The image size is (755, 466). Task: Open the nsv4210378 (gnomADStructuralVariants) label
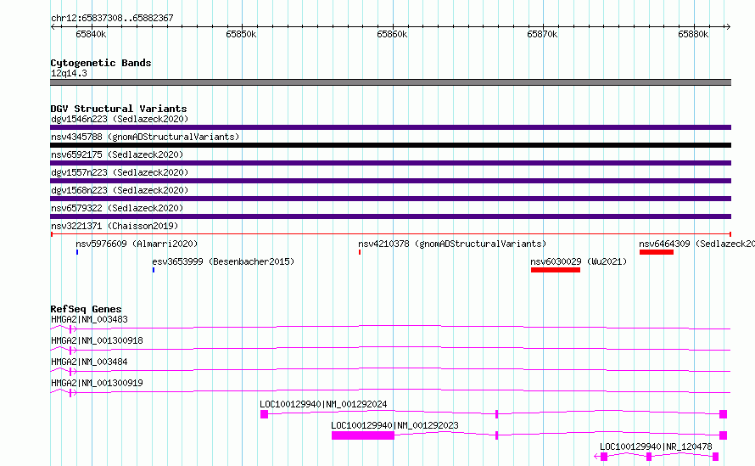pyautogui.click(x=452, y=244)
